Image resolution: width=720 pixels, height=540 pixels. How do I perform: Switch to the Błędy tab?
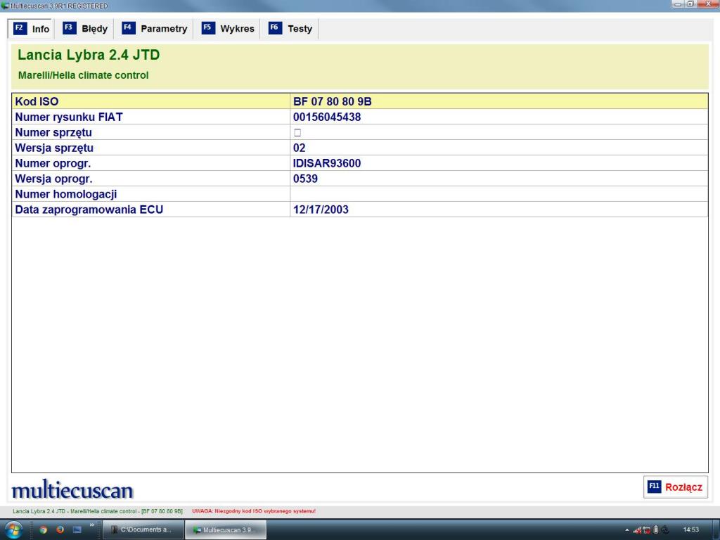85,28
